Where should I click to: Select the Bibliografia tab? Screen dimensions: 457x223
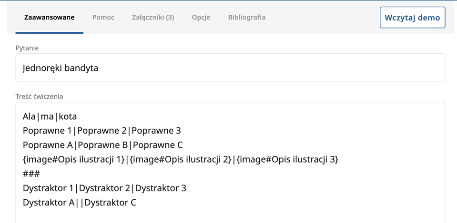click(x=246, y=18)
